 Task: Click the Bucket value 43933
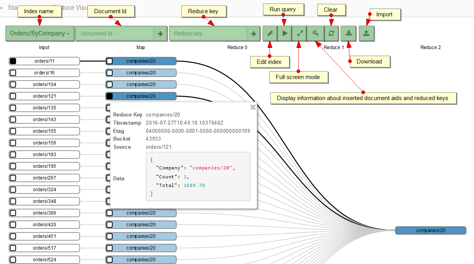(x=153, y=139)
